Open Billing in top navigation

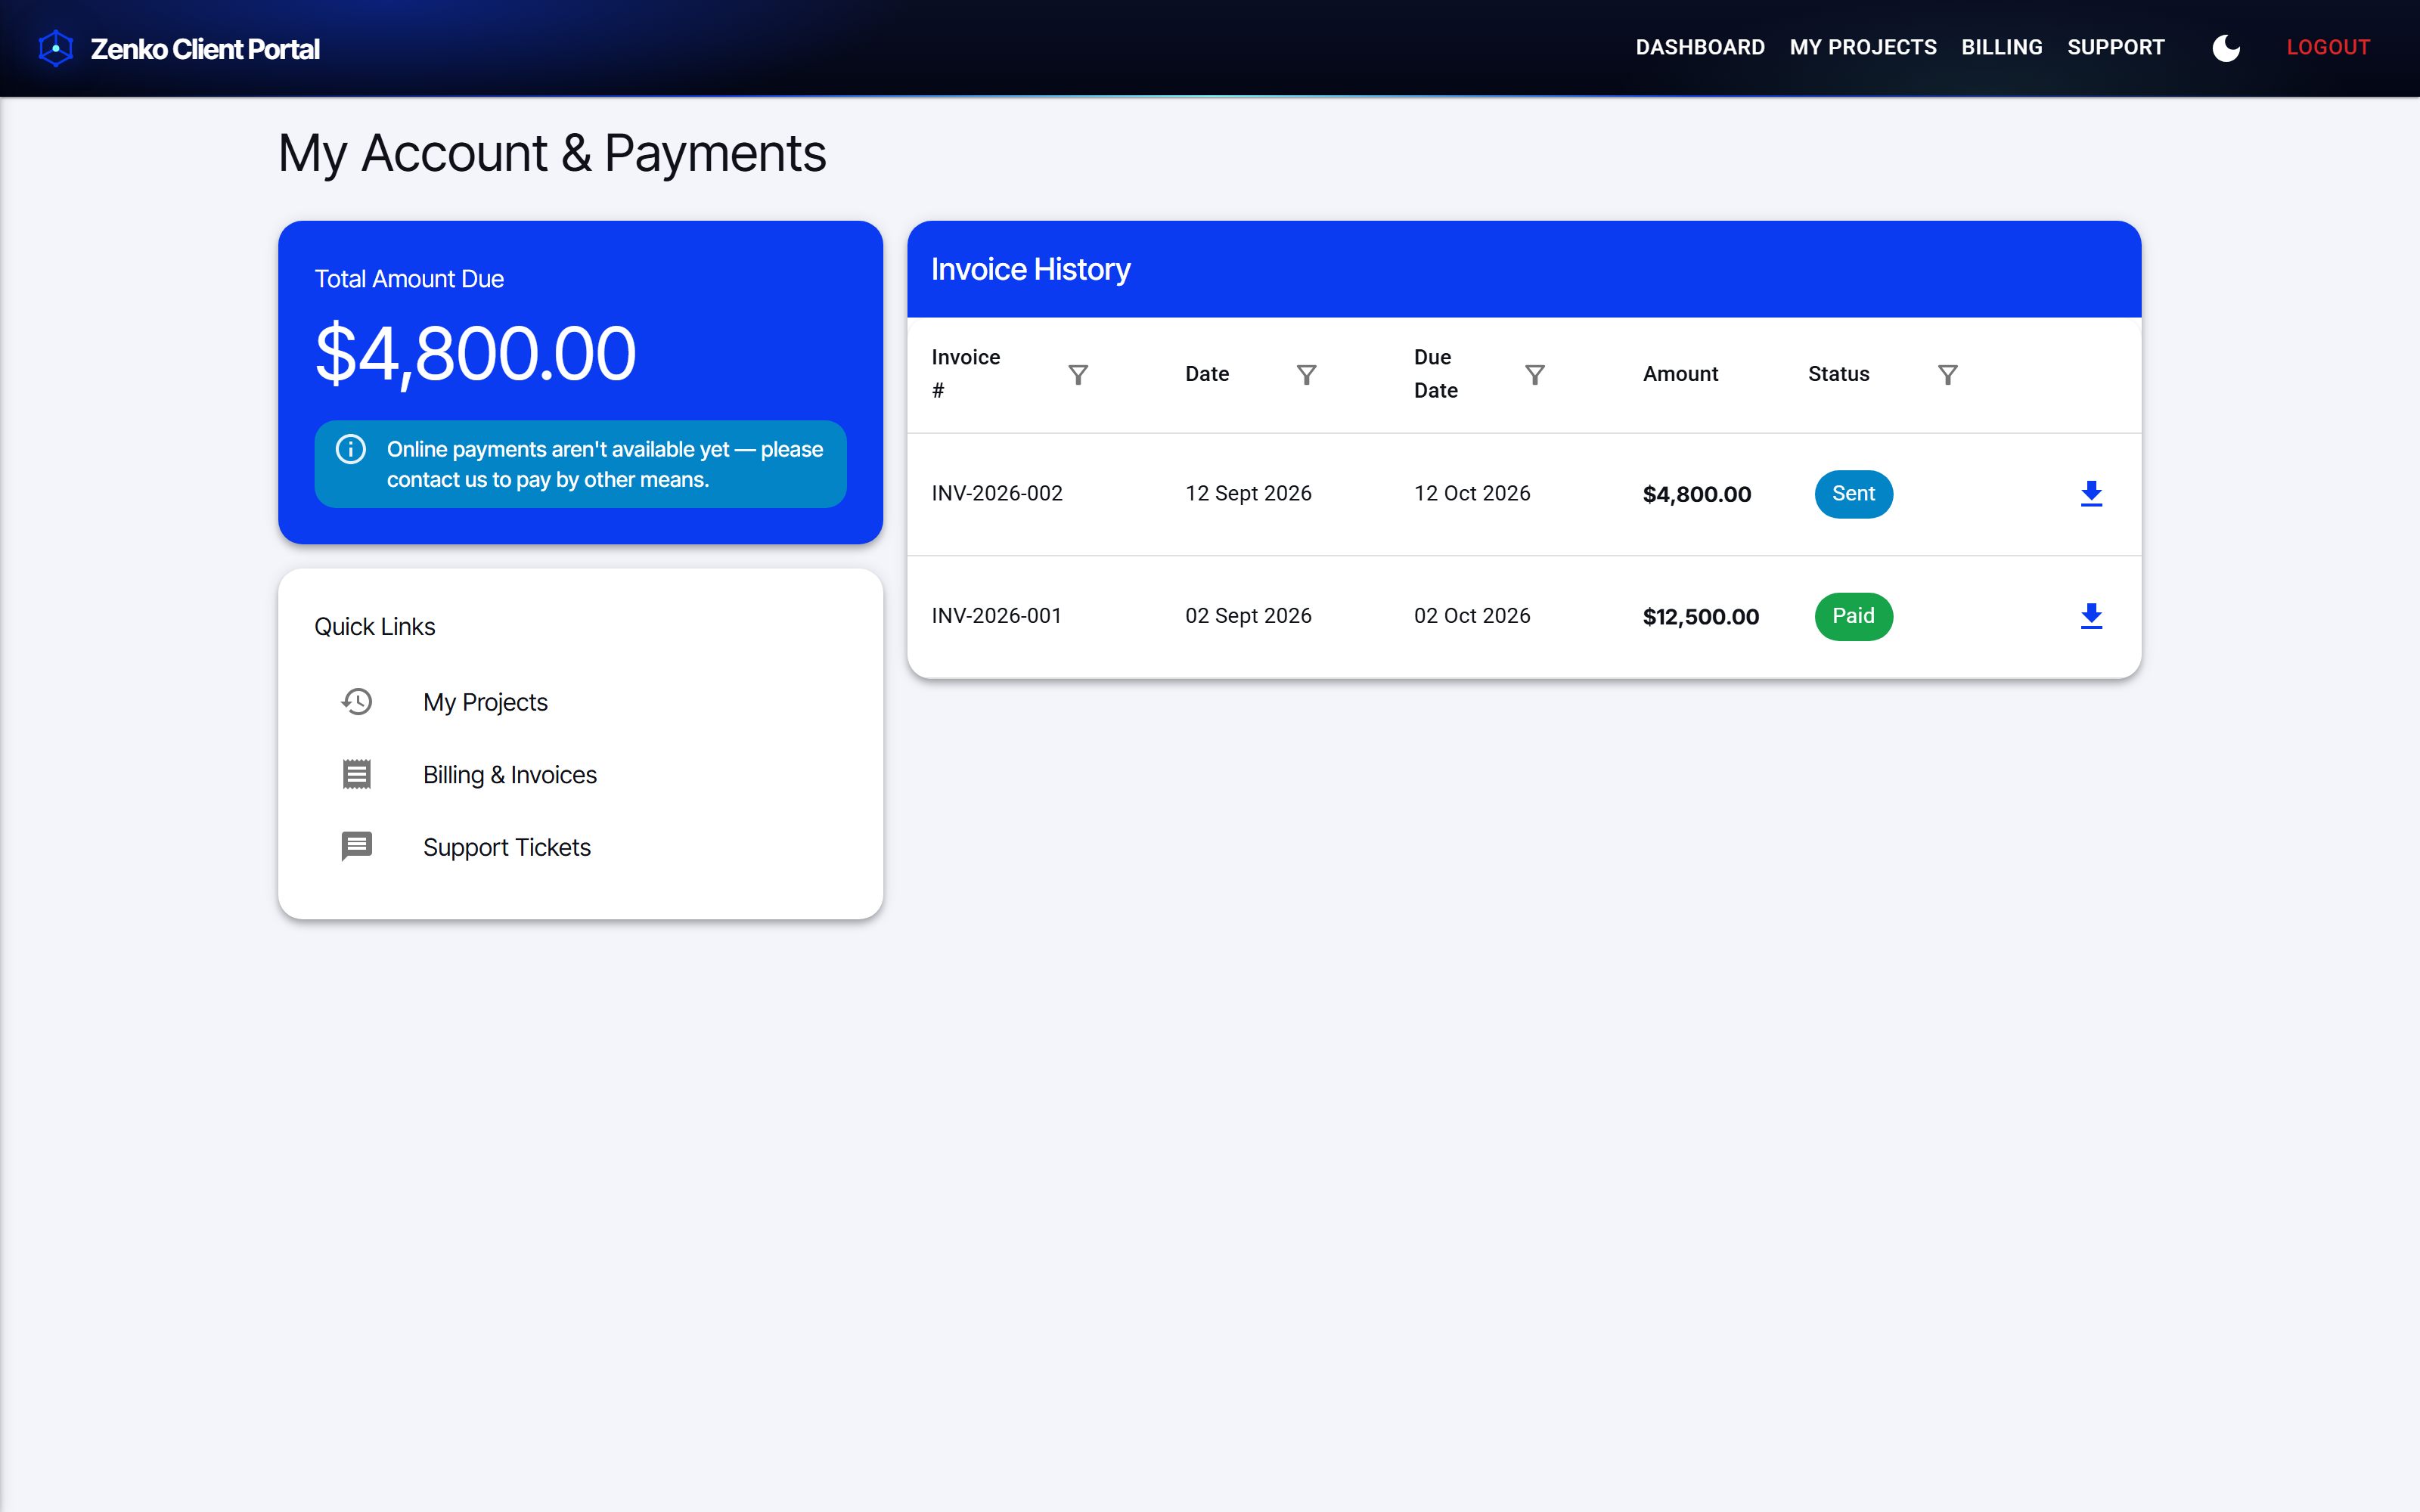coord(2002,47)
